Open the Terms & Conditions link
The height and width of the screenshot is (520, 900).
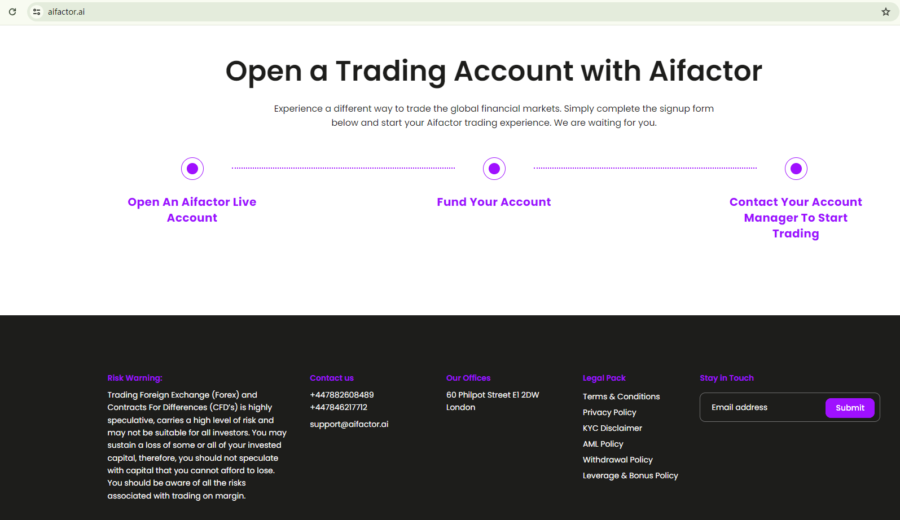pyautogui.click(x=621, y=396)
